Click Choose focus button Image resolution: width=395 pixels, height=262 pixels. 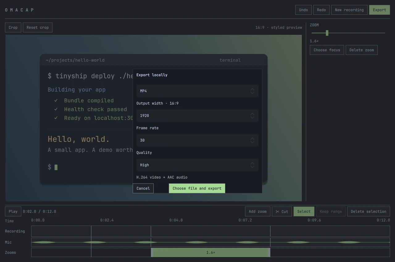[327, 50]
